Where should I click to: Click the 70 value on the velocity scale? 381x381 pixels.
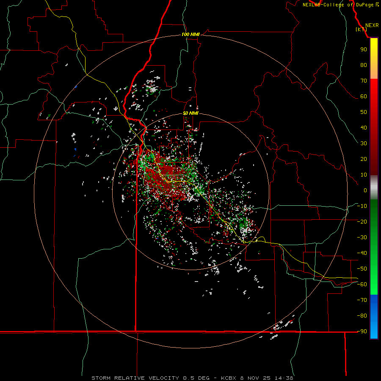point(364,81)
